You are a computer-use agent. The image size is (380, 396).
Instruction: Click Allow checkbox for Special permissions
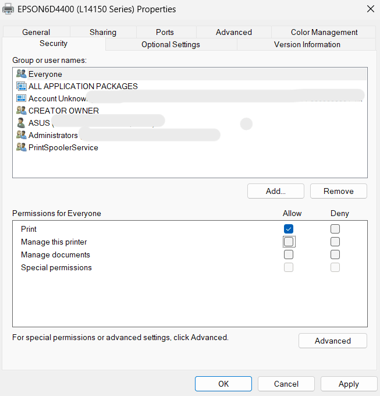(289, 267)
